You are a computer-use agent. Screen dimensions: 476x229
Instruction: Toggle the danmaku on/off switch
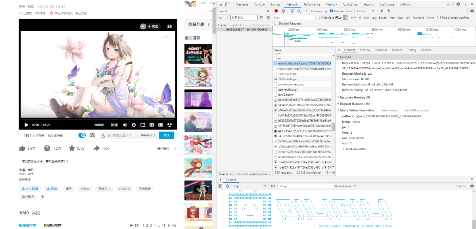pos(83,135)
